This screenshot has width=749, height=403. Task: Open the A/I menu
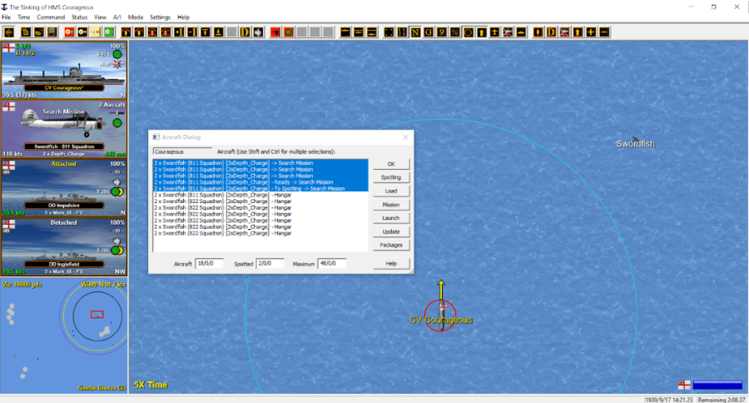(x=117, y=17)
